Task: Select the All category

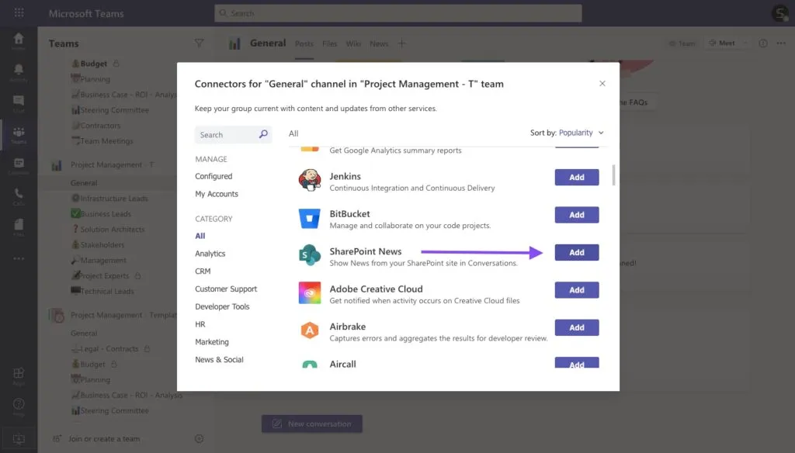Action: (200, 236)
